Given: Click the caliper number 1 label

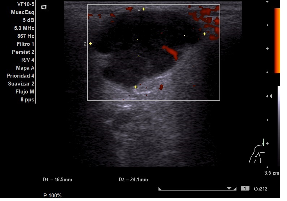Looking at the screenshot, I should tap(139, 9).
